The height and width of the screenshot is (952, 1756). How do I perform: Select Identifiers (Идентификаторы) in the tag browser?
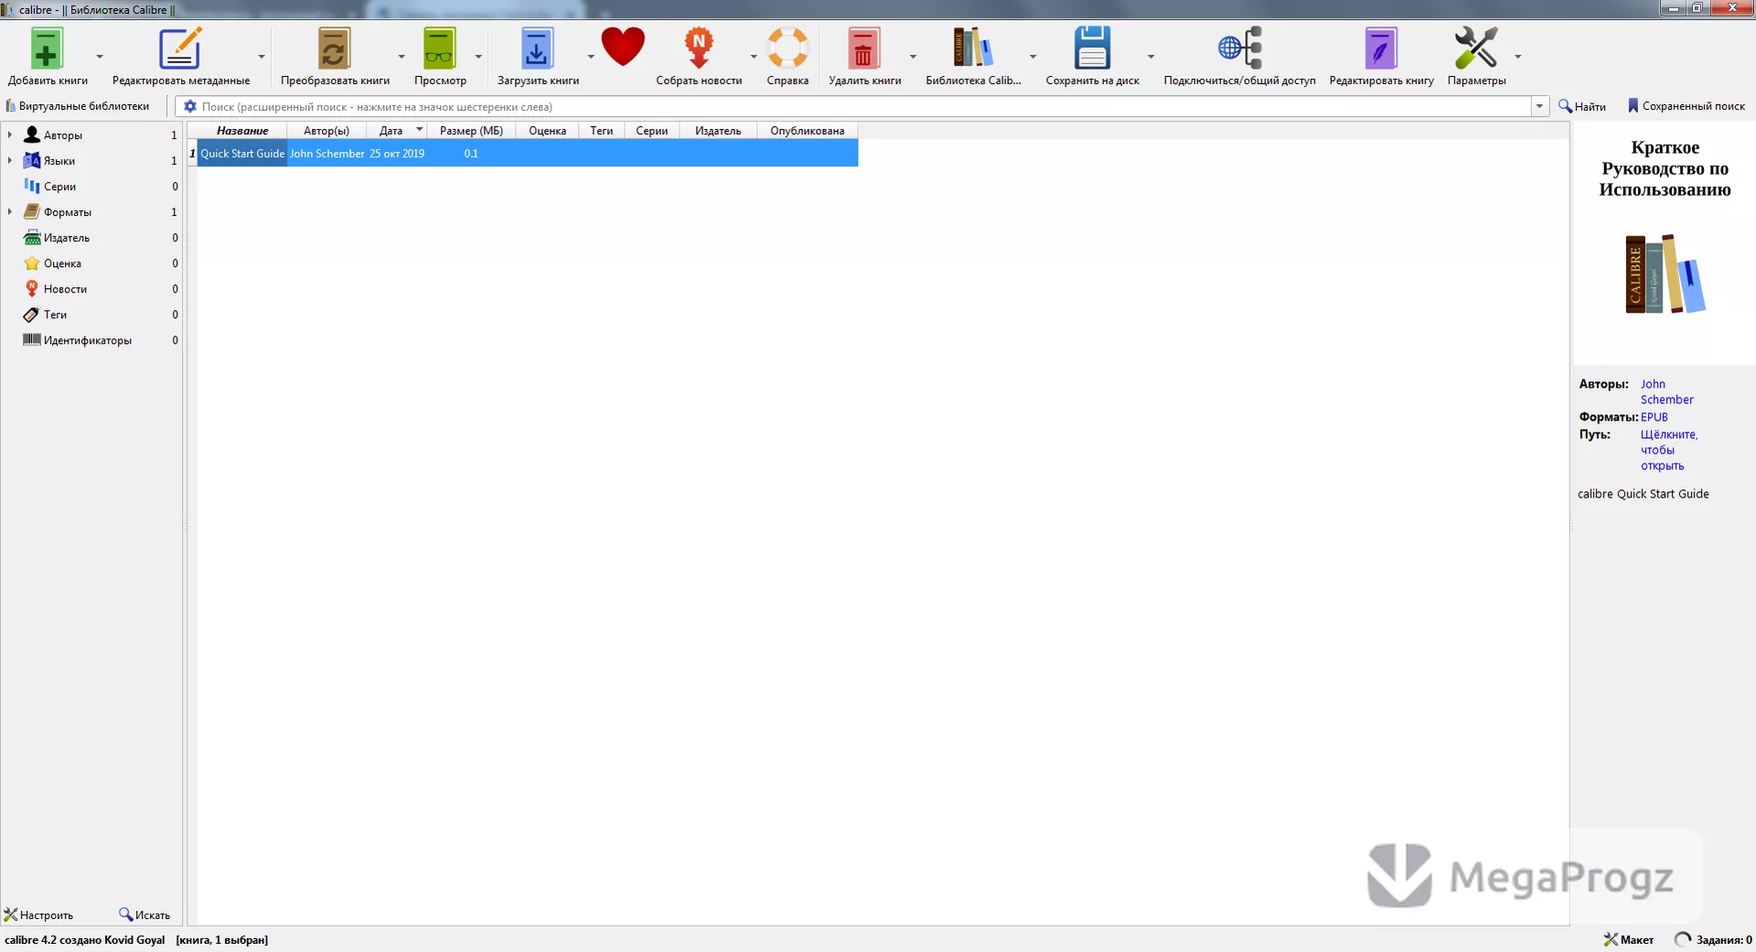click(x=87, y=340)
